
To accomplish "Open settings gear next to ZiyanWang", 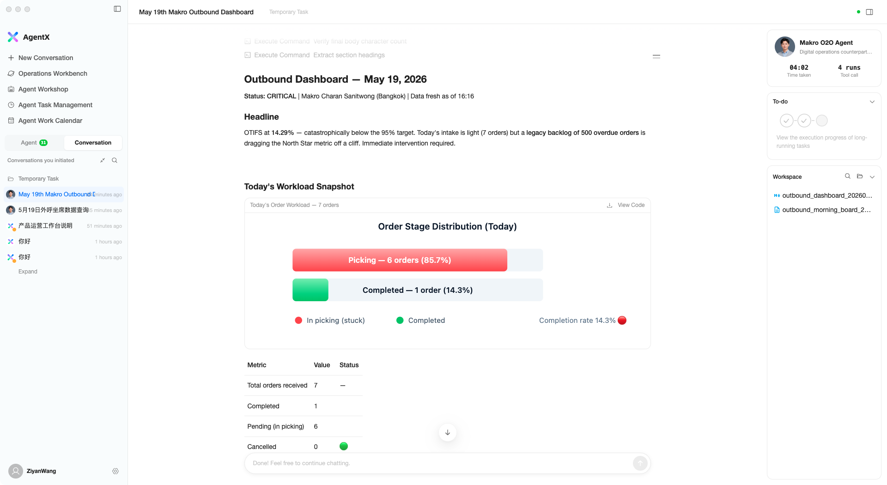I will pos(115,471).
